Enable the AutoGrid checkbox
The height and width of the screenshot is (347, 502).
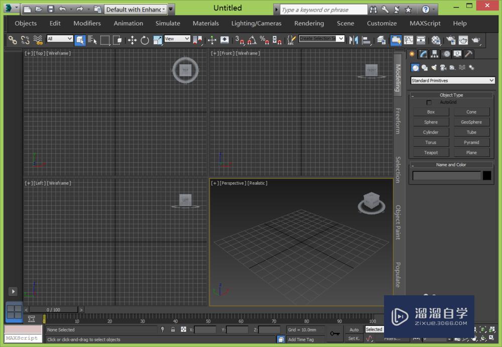point(429,102)
